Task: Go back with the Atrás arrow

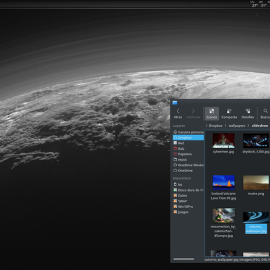Action: pos(178,113)
